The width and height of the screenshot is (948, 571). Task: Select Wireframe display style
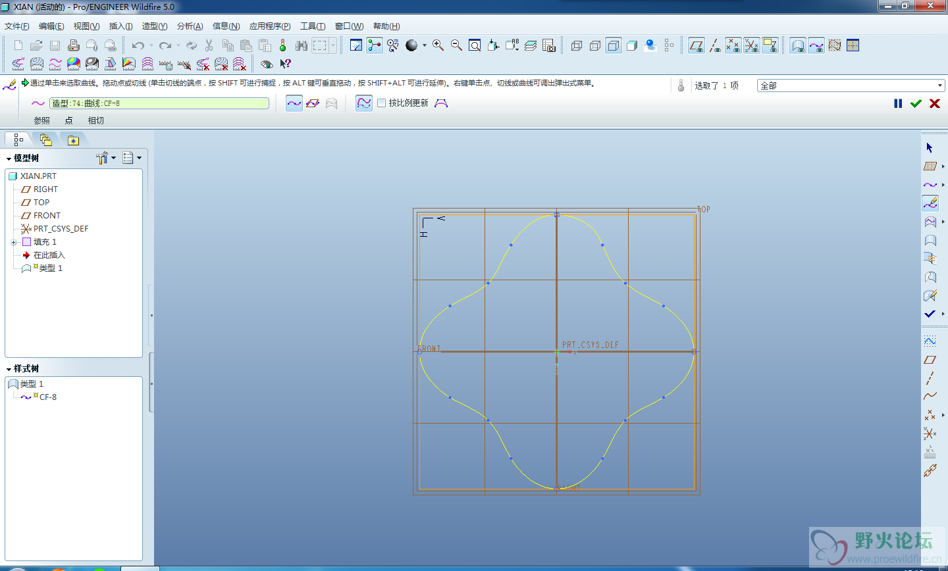tap(577, 45)
